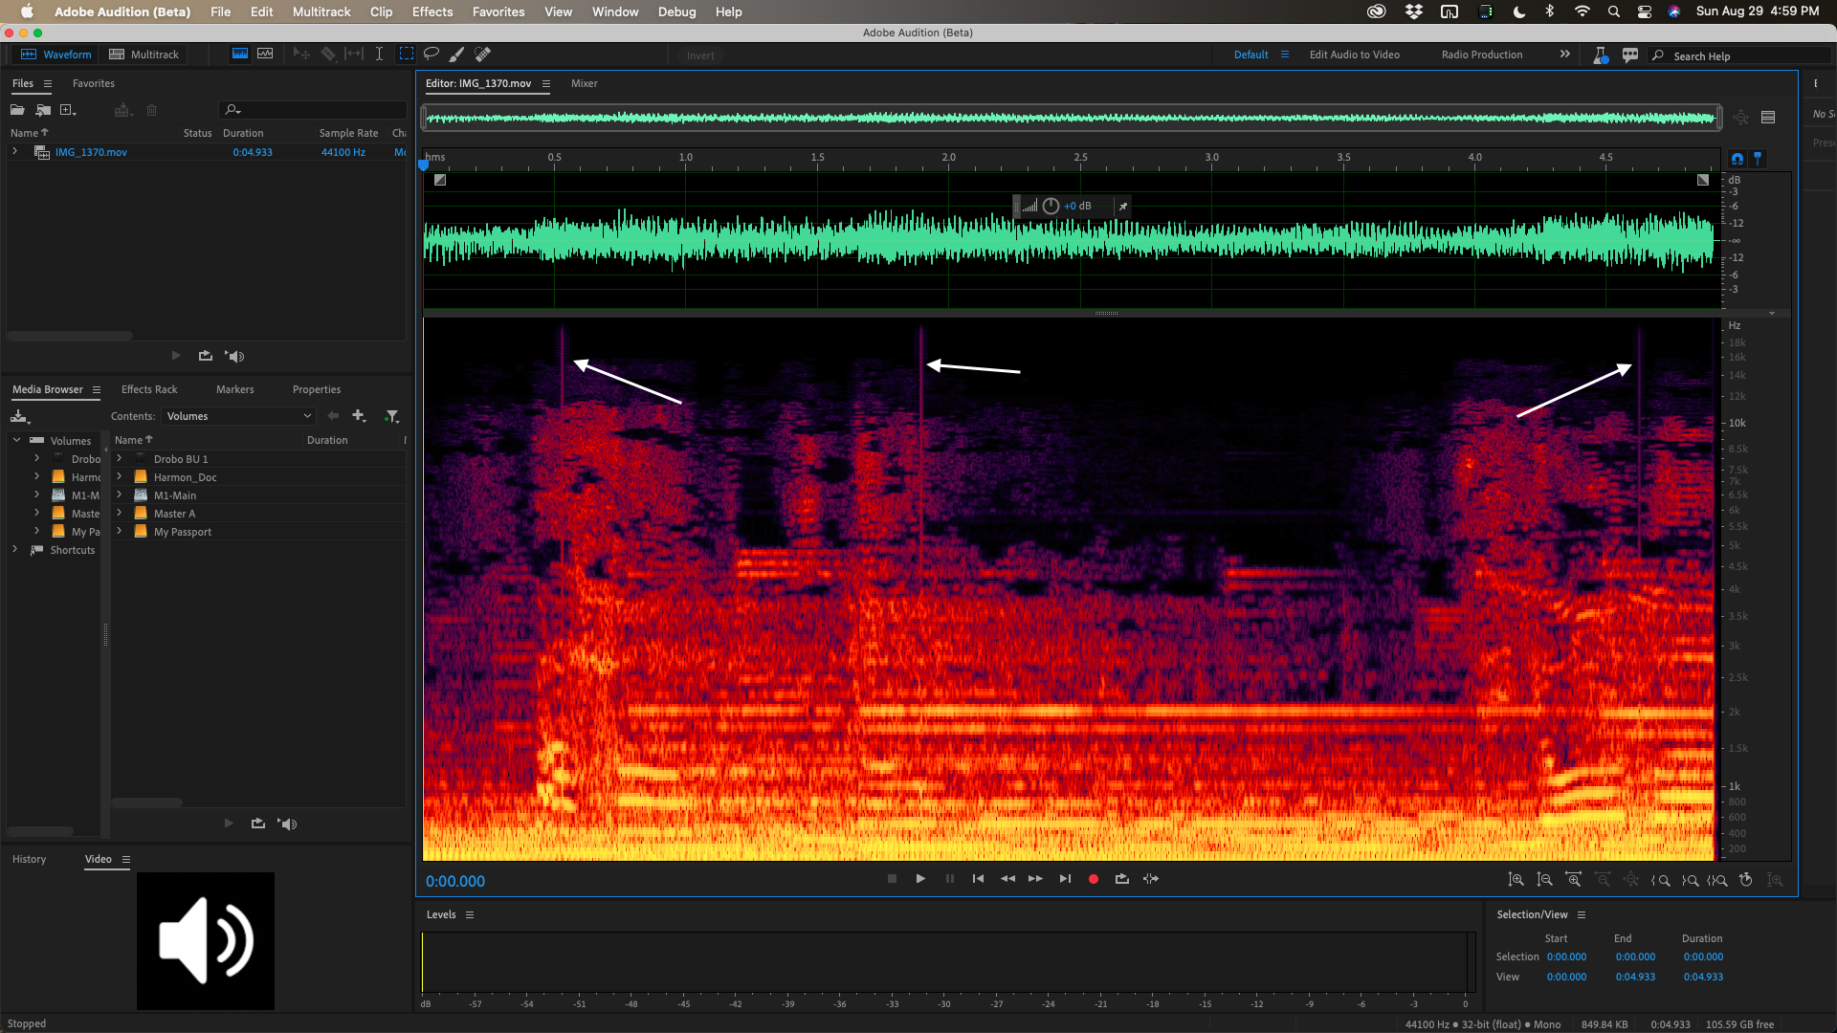Collapse the Volumes tree in Media Browser
1837x1033 pixels.
pos(16,440)
